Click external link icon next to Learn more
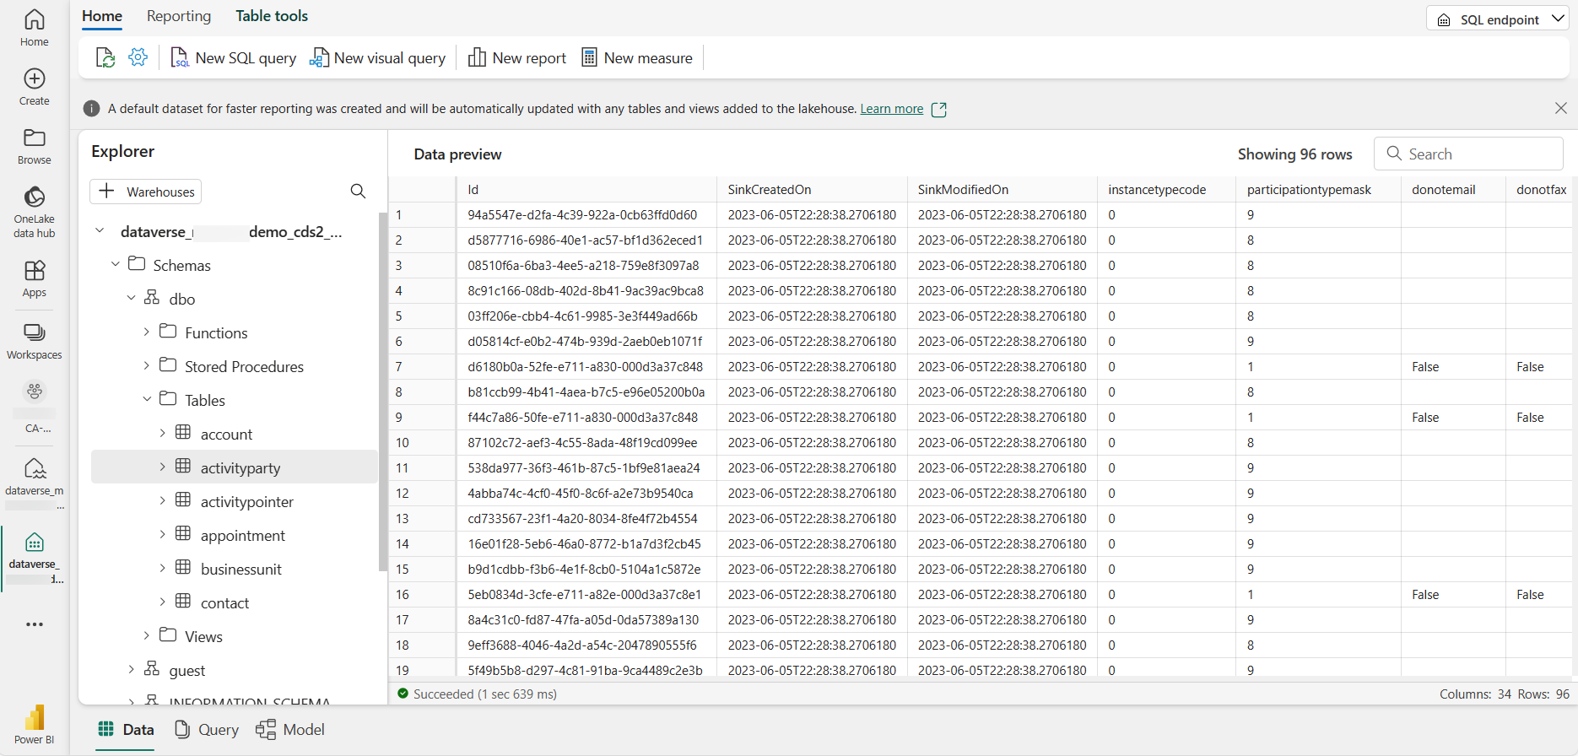The image size is (1578, 756). pos(938,110)
